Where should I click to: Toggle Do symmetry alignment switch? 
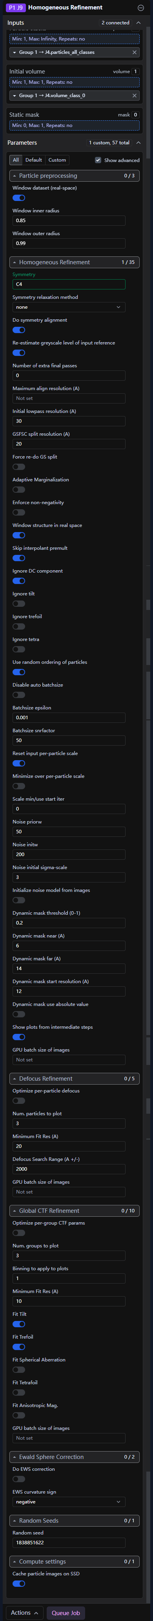click(x=19, y=330)
